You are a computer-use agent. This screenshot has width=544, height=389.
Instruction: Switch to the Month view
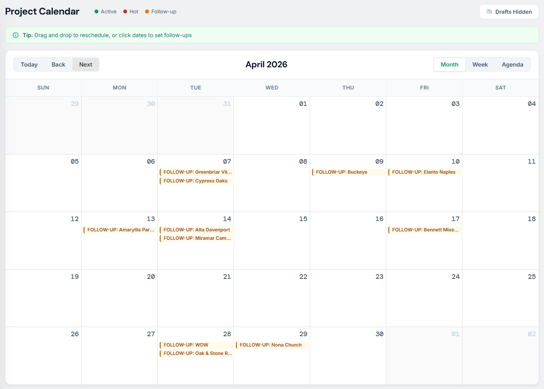pyautogui.click(x=449, y=65)
